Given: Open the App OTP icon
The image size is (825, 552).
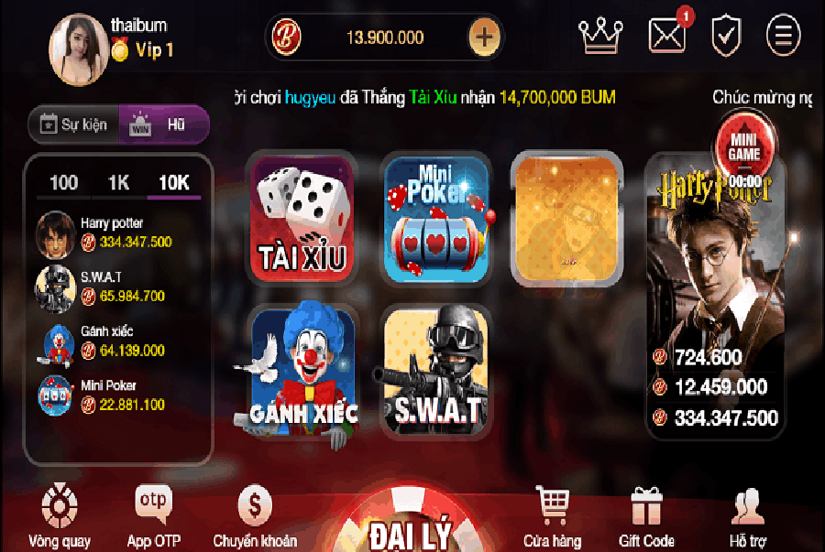Looking at the screenshot, I should (x=154, y=503).
